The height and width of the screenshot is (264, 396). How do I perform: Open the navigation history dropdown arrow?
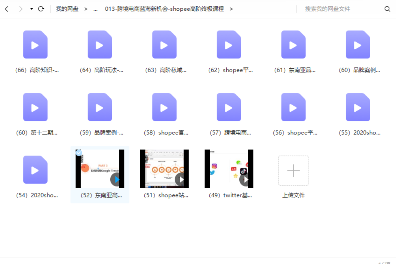point(31,9)
